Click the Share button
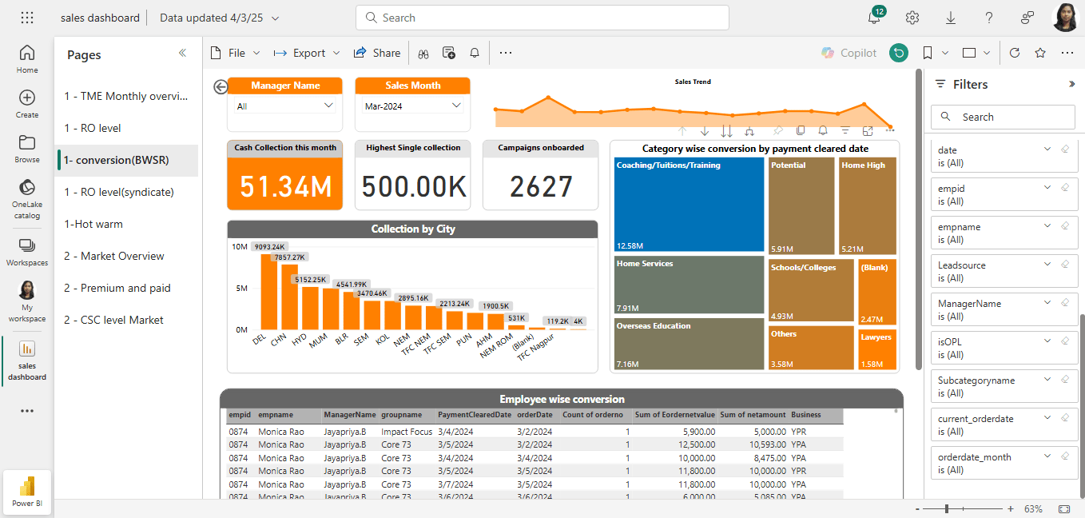 click(x=377, y=53)
